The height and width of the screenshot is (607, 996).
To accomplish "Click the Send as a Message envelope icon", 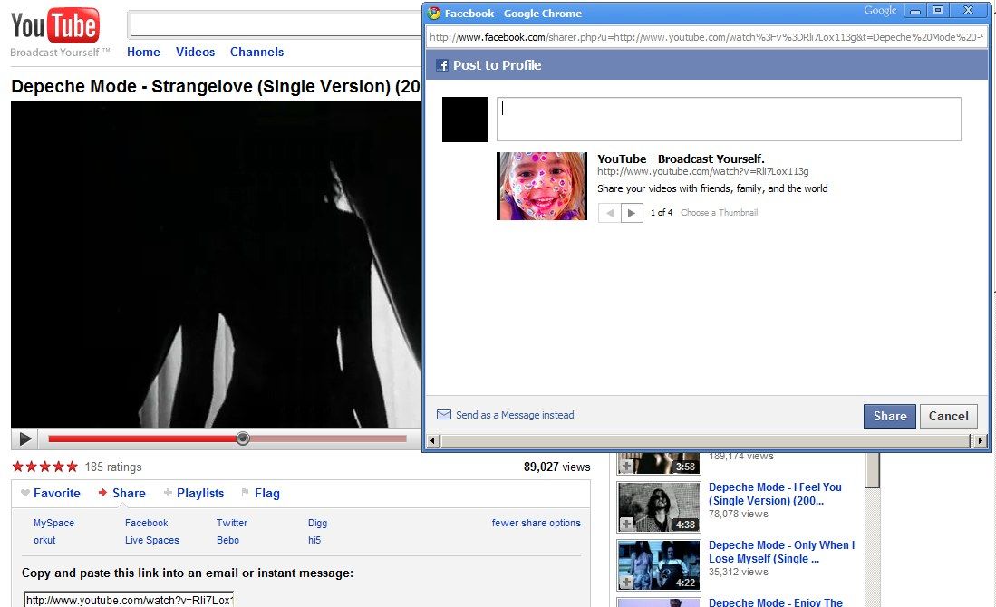I will point(444,415).
